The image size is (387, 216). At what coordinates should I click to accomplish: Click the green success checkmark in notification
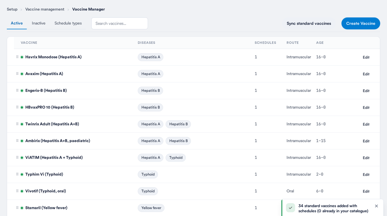point(290,208)
